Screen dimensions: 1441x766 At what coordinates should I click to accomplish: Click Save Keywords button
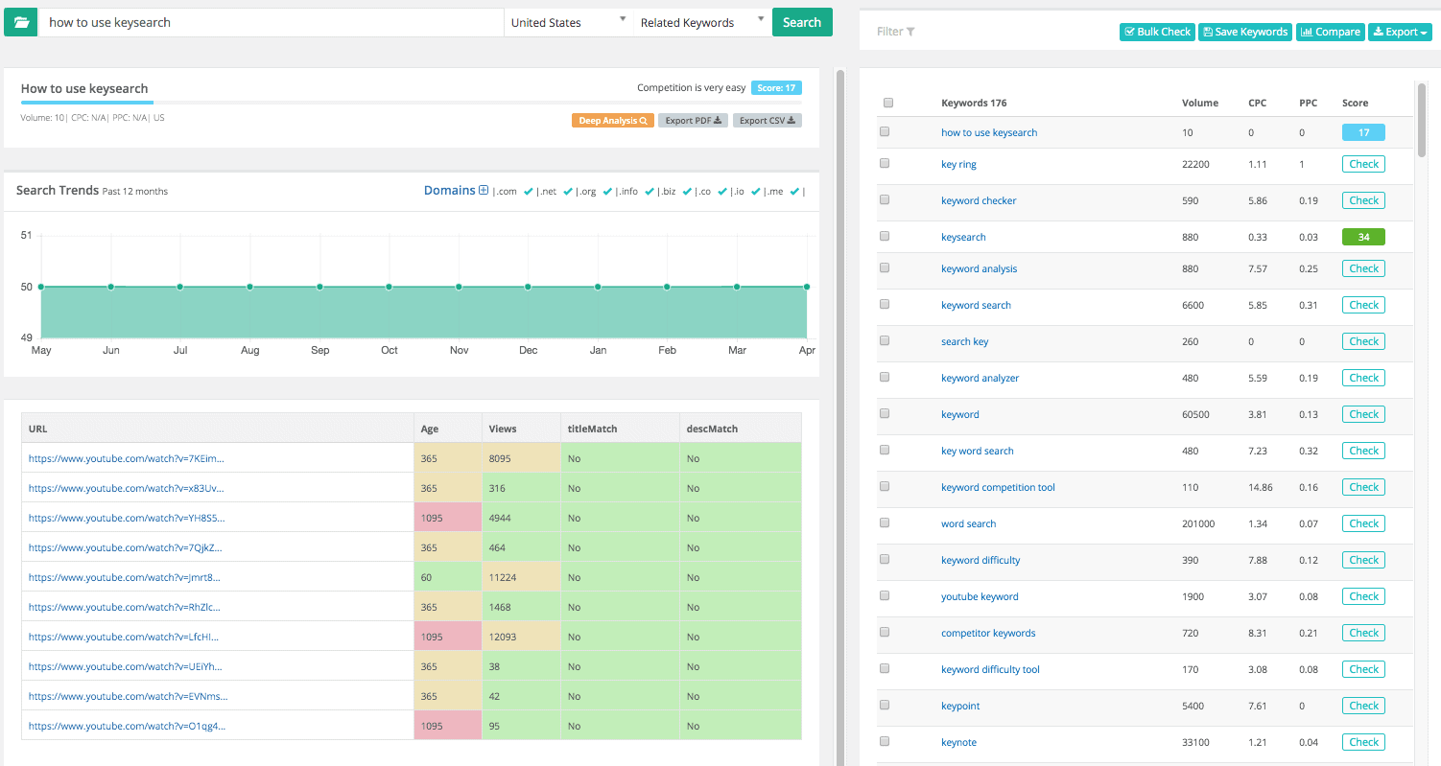[x=1244, y=32]
